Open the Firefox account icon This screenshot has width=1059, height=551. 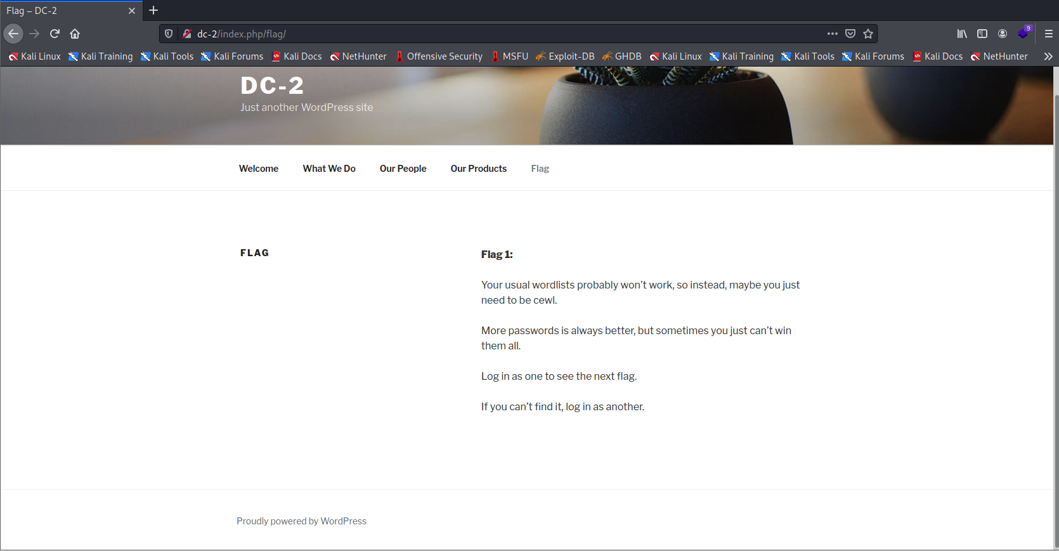[1003, 34]
